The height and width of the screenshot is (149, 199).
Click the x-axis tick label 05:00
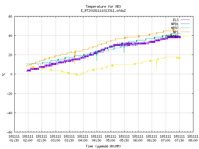(x=110, y=141)
